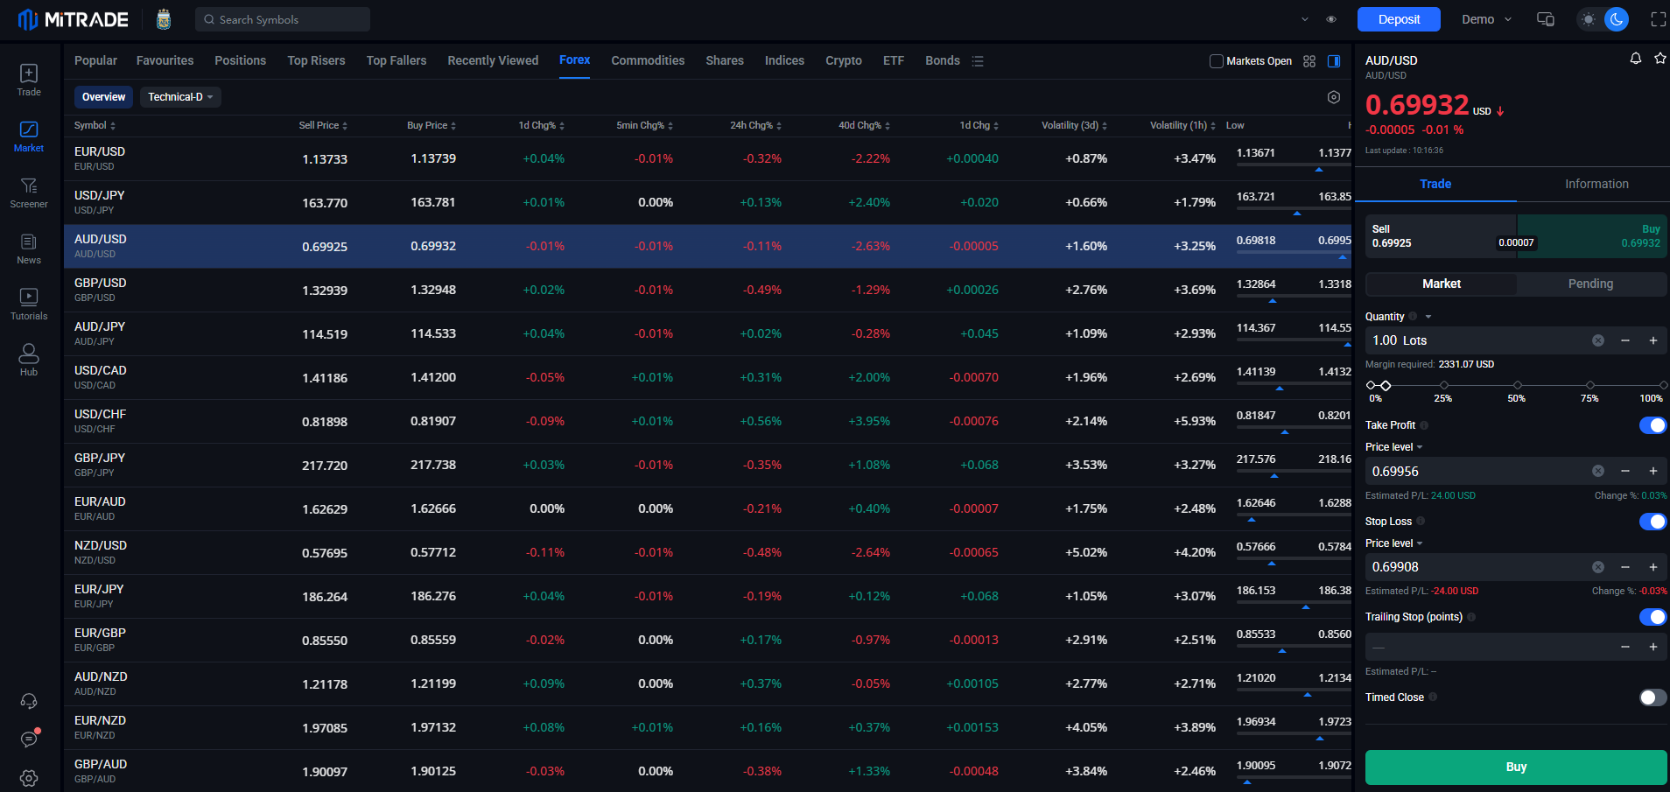Switch to light theme with sun icon
Image resolution: width=1670 pixels, height=792 pixels.
(x=1589, y=19)
